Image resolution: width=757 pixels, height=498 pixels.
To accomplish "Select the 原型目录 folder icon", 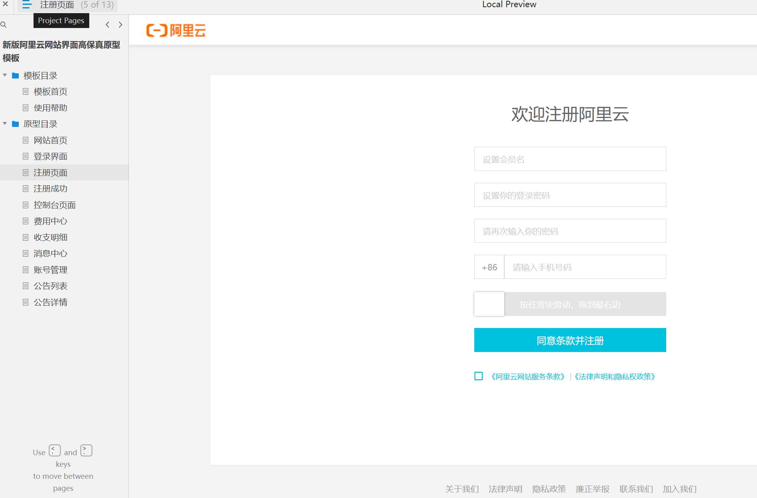I will (x=16, y=124).
